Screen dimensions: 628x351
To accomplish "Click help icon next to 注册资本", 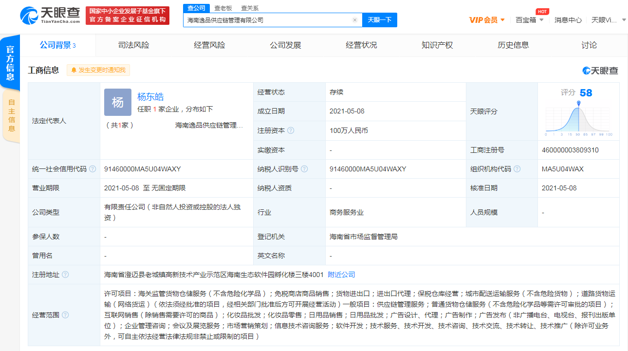I will [291, 130].
